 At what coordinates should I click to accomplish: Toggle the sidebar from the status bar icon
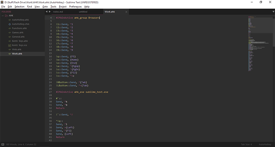pos(3,144)
